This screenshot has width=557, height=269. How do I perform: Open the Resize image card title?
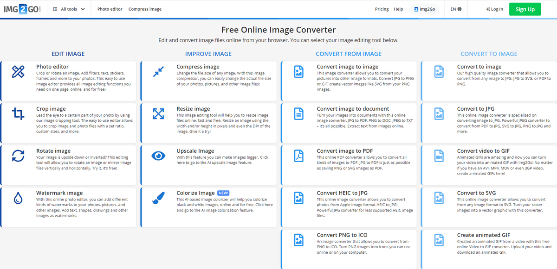point(193,109)
